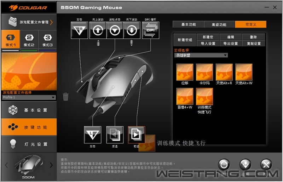
Task: Click the 新建宏 button
Action: pyautogui.click(x=208, y=37)
